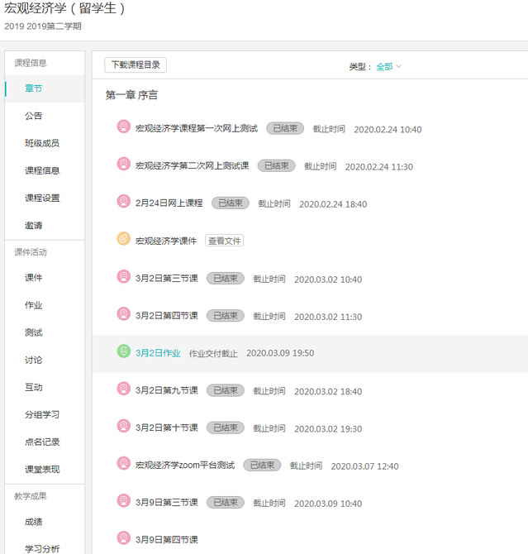Open 成绩 under 教学成果

(x=34, y=522)
